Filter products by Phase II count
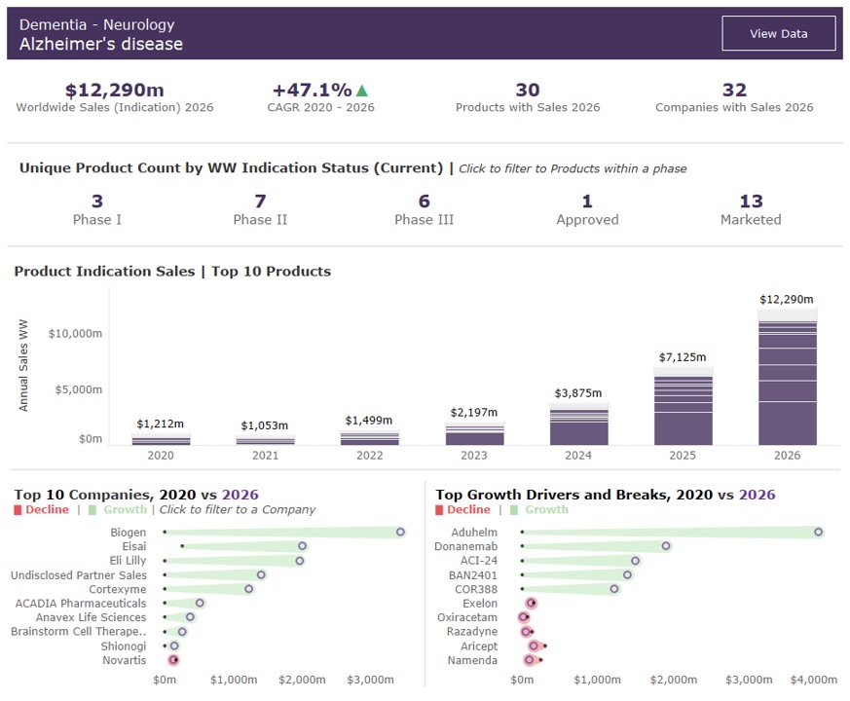This screenshot has width=850, height=701. click(x=260, y=203)
